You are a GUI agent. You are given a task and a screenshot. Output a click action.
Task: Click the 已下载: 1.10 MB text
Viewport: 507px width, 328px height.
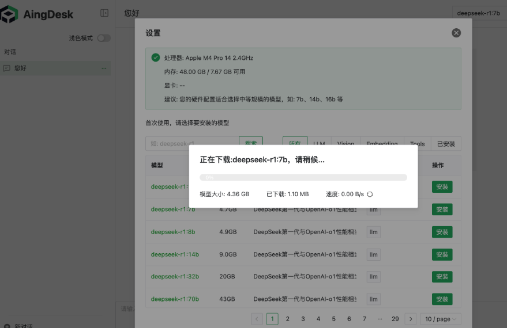pos(287,194)
